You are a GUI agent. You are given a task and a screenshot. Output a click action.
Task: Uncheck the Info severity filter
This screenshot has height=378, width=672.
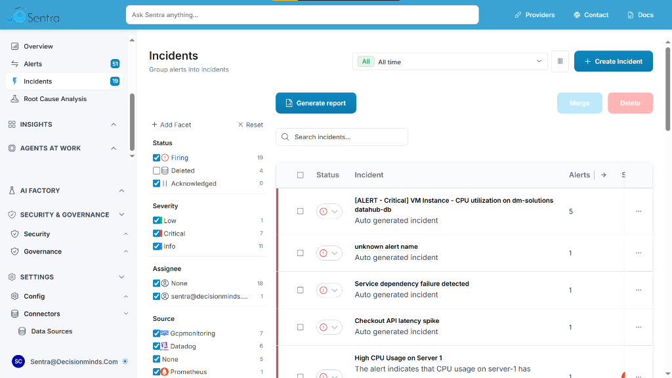(156, 247)
